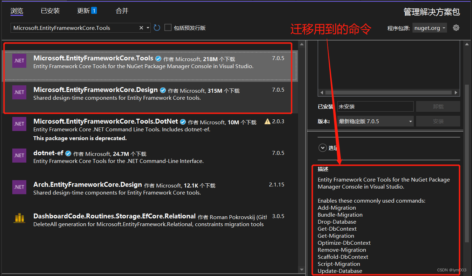Click the project list right scroll arrow
Screen dimensions: 472x276
click(456, 93)
